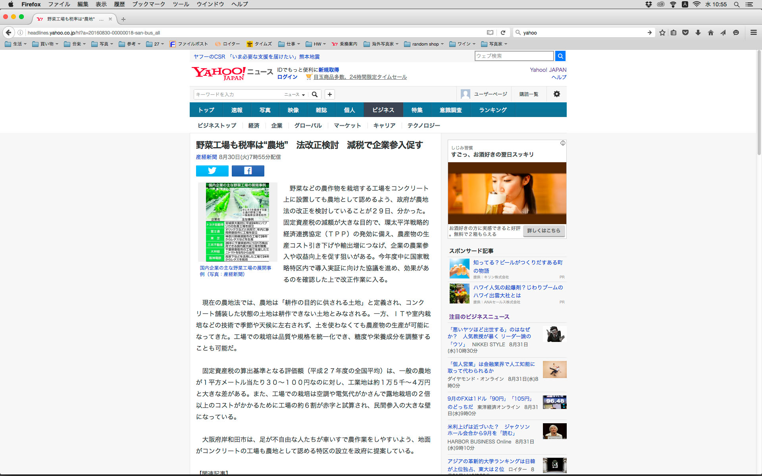Viewport: 762px width, 476px height.
Task: Open the ブックマーク menu in the menu bar
Action: click(148, 4)
